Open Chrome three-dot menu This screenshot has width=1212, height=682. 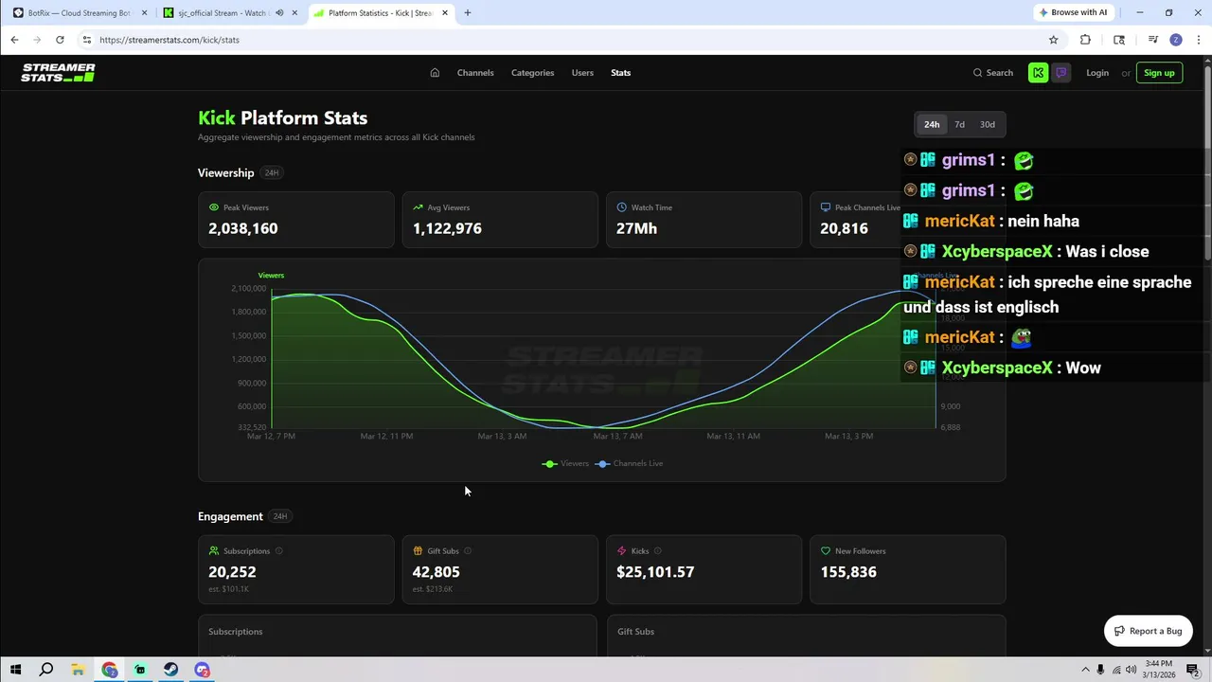1198,40
